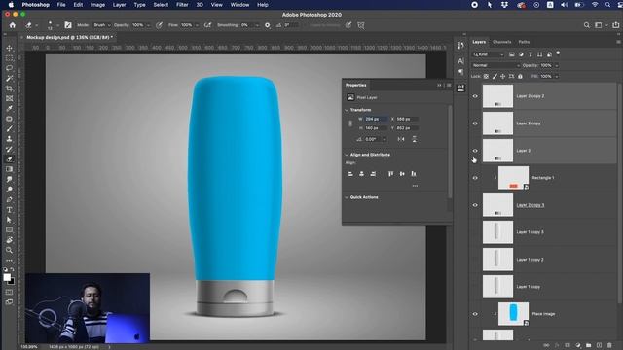The height and width of the screenshot is (350, 623).
Task: Open the layer Kind filter dropdown
Action: [x=489, y=54]
